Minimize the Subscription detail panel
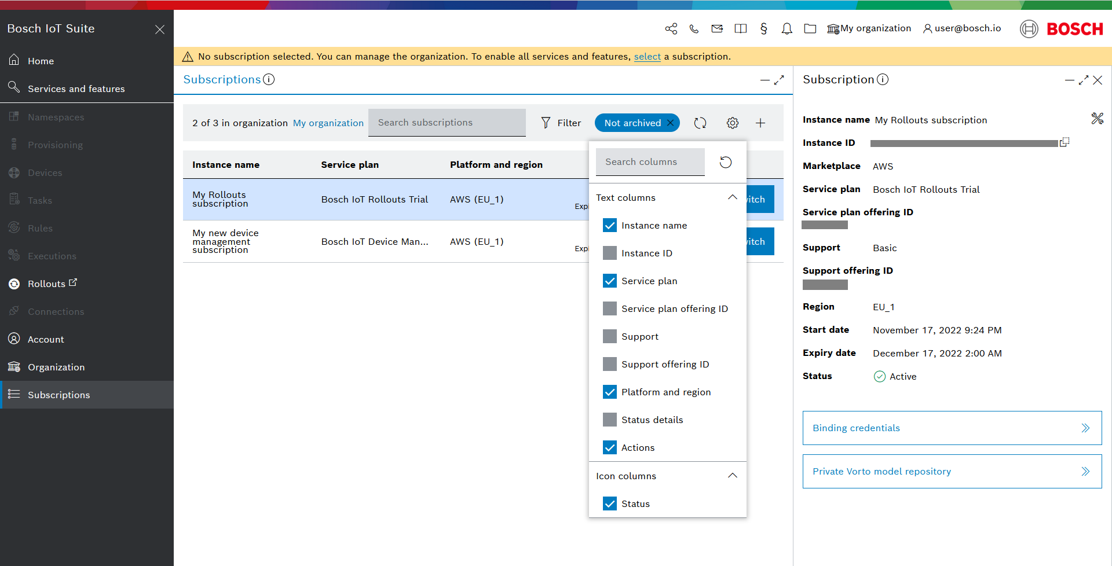Image resolution: width=1112 pixels, height=566 pixels. coord(1069,80)
